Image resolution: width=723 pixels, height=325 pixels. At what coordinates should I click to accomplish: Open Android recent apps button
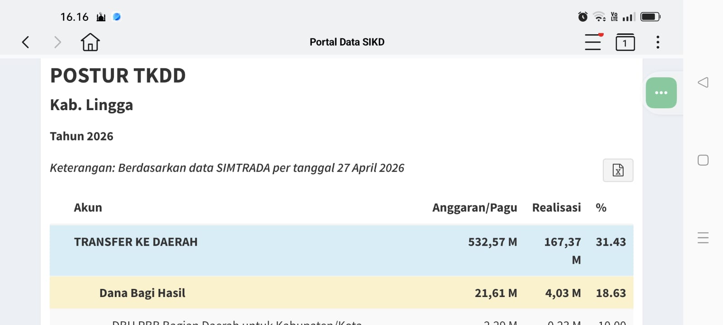click(703, 237)
